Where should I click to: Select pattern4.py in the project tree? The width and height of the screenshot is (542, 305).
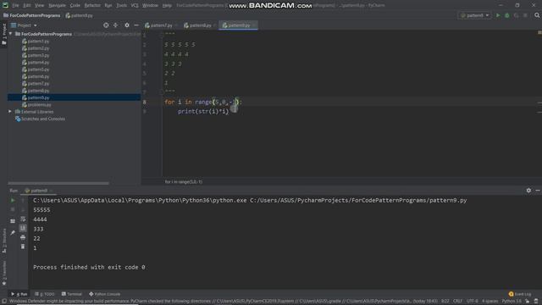pos(38,62)
